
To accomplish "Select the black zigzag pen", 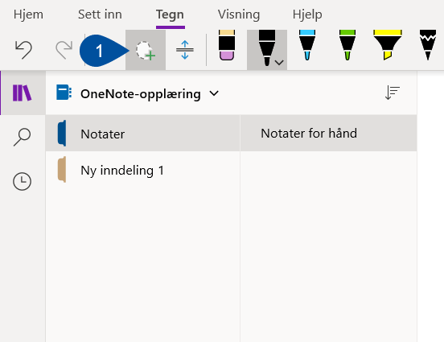I will 428,45.
